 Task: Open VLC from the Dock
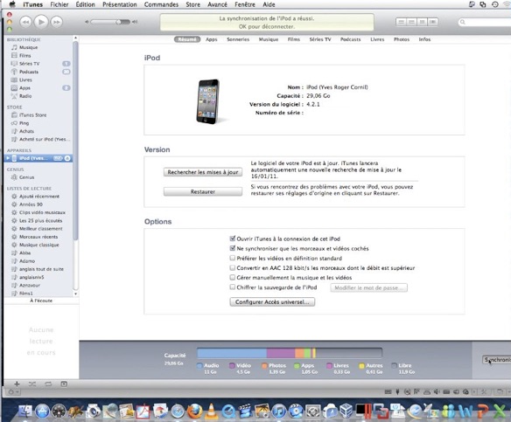[x=212, y=411]
